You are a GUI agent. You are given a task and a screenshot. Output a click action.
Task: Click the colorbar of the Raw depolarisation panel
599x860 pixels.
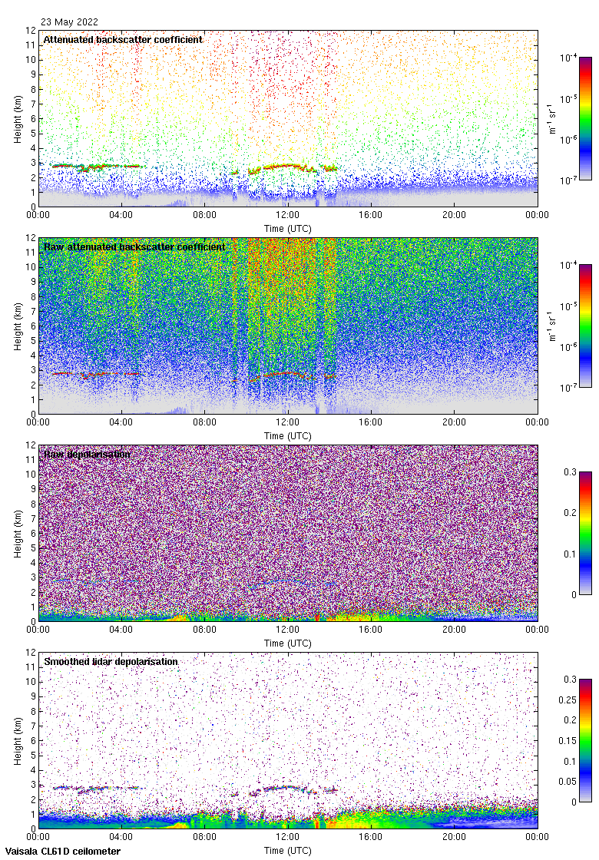(x=586, y=533)
